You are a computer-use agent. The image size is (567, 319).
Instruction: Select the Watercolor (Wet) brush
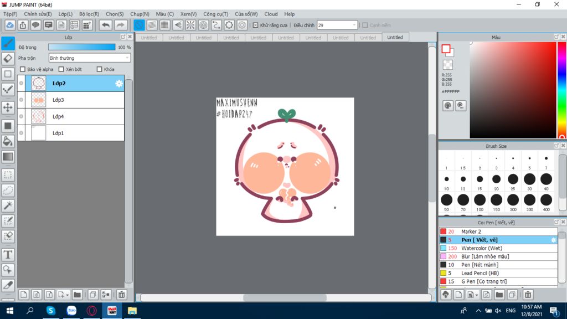(x=498, y=248)
